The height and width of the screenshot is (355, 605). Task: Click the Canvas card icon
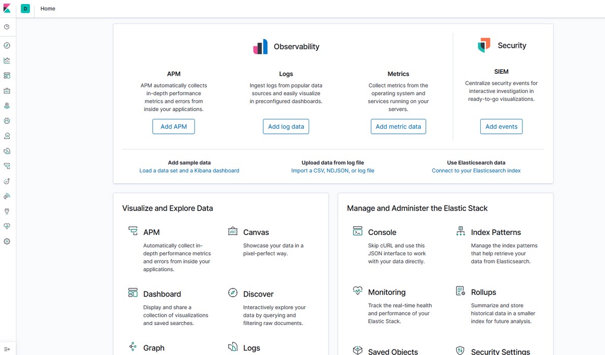(233, 231)
